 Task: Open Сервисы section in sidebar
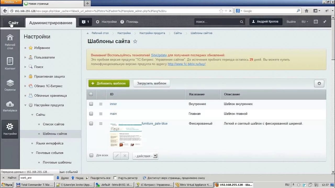coord(10,85)
